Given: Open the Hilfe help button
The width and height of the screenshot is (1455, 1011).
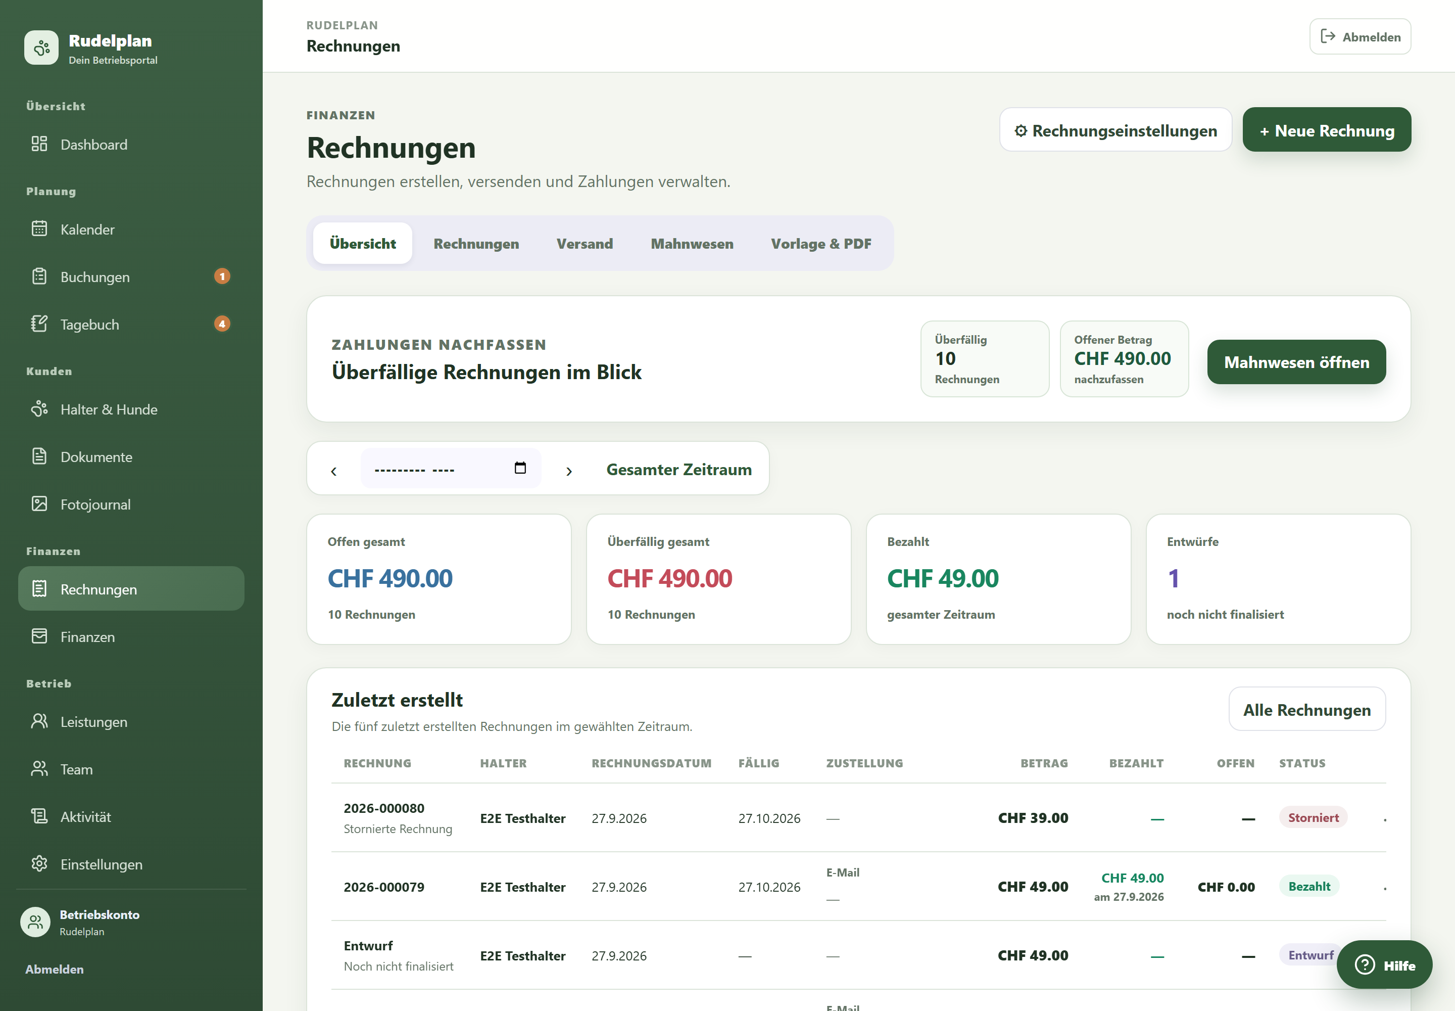Looking at the screenshot, I should coord(1384,965).
